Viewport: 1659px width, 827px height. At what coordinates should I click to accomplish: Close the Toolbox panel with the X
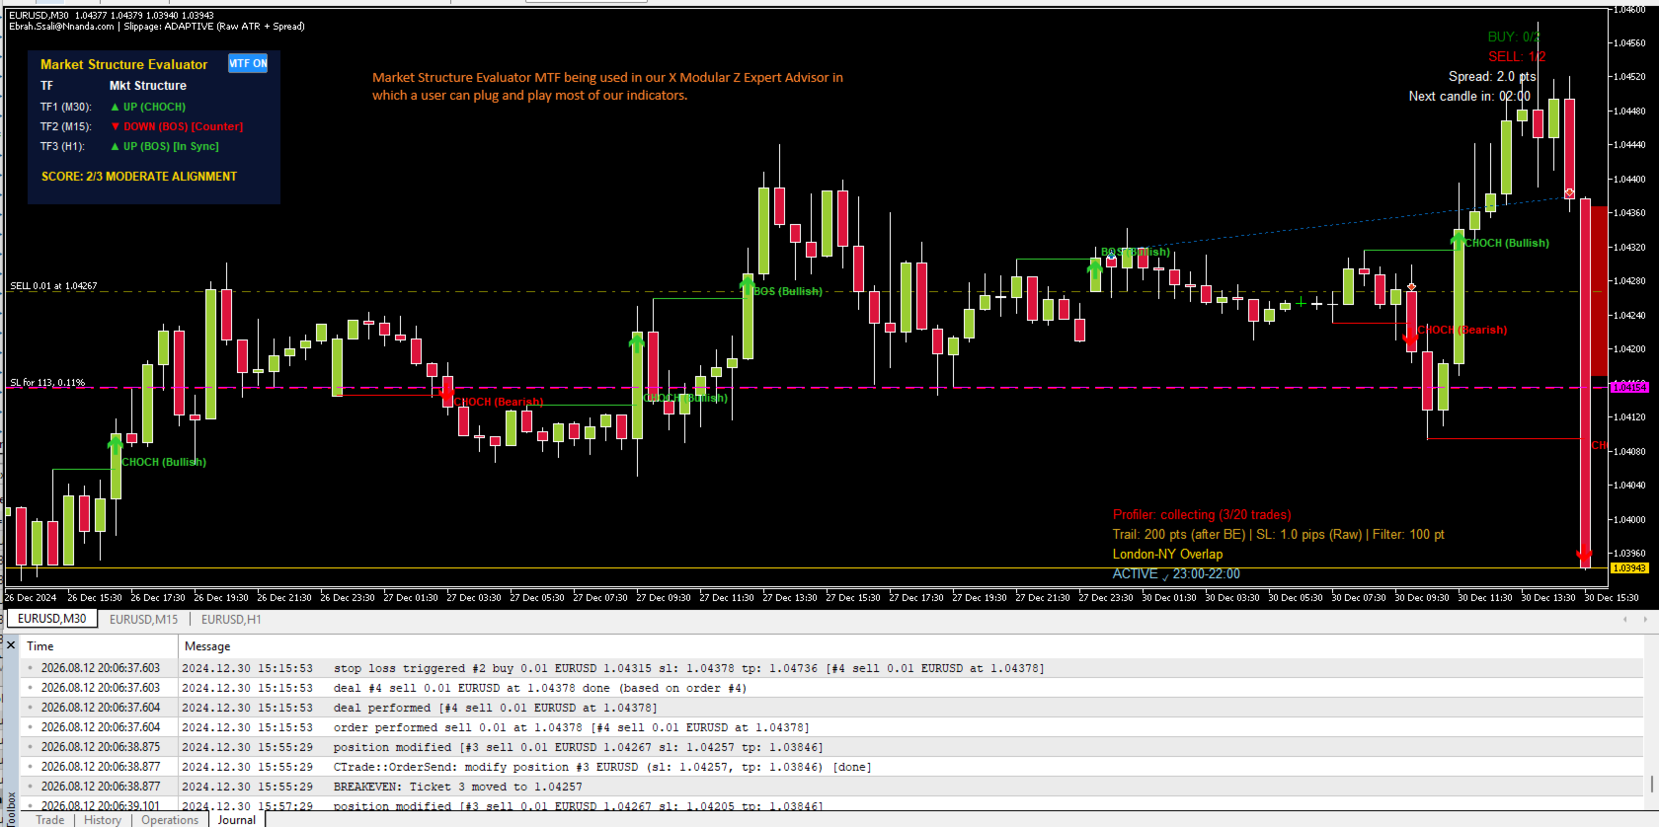point(11,645)
